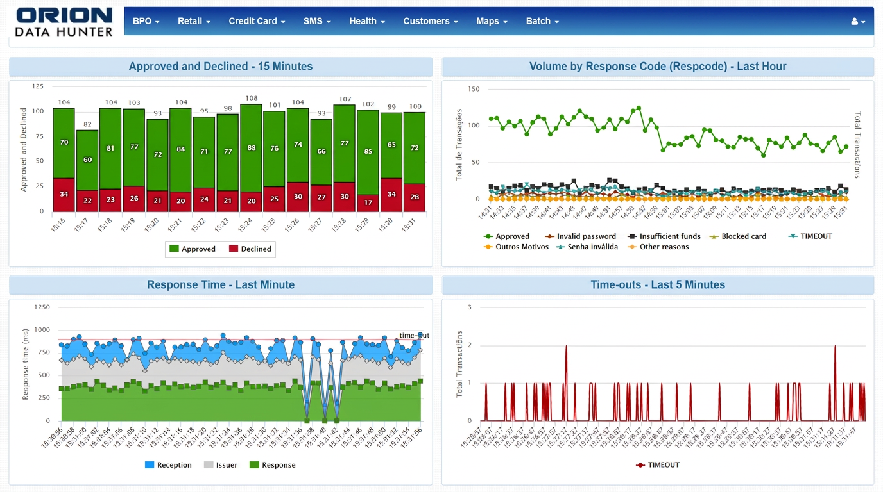883x492 pixels.
Task: Click the approved value 65 at 15:30
Action: [391, 145]
